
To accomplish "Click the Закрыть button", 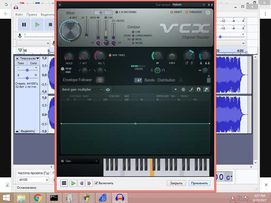I will (x=176, y=183).
